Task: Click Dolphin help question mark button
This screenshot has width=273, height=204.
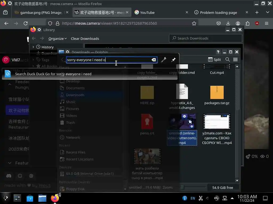Action: point(218,52)
